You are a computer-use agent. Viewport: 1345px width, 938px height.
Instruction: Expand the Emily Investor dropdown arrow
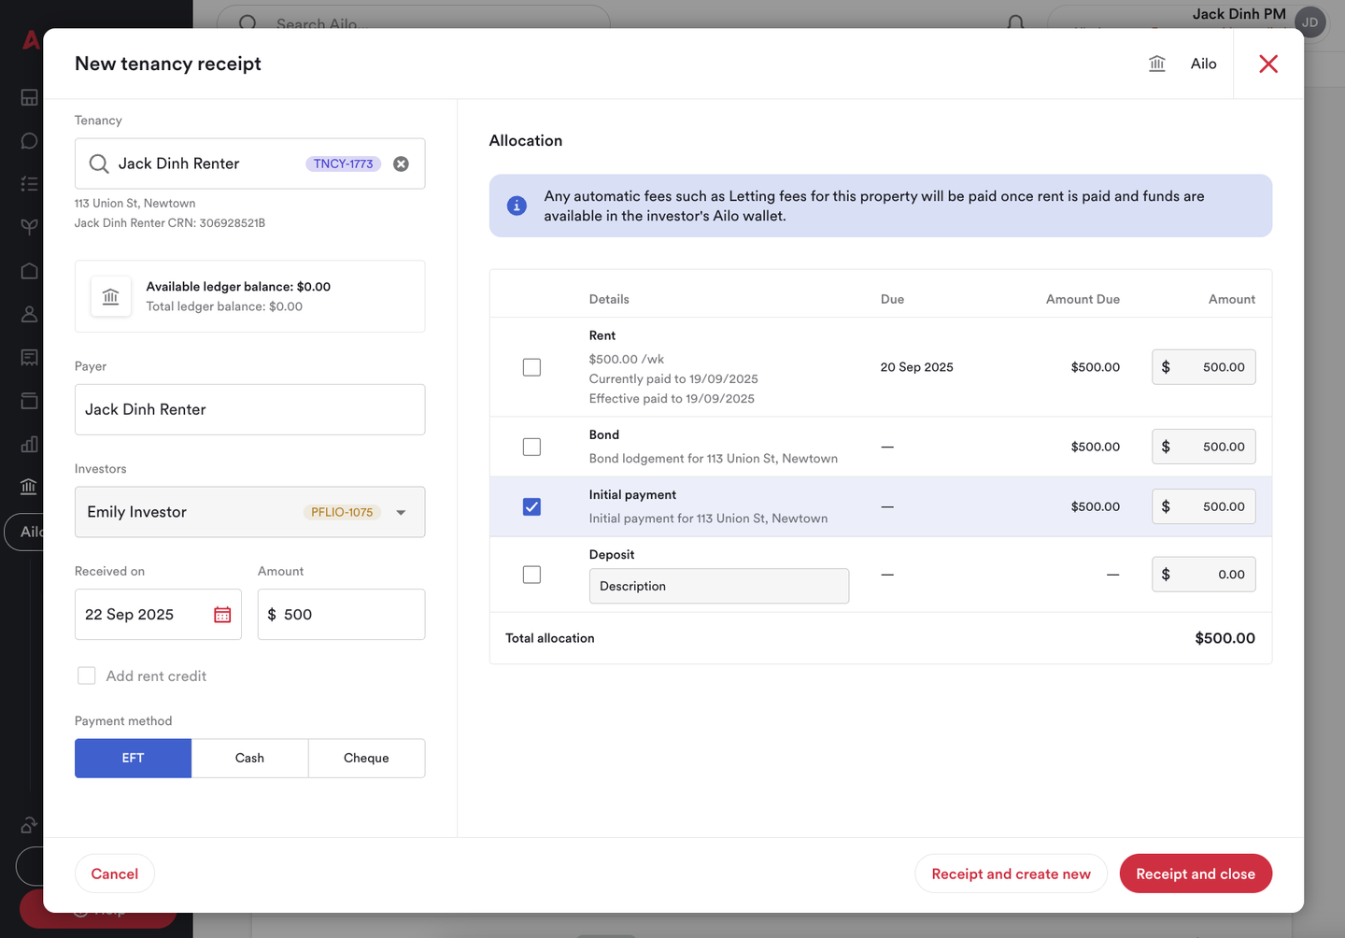coord(401,512)
